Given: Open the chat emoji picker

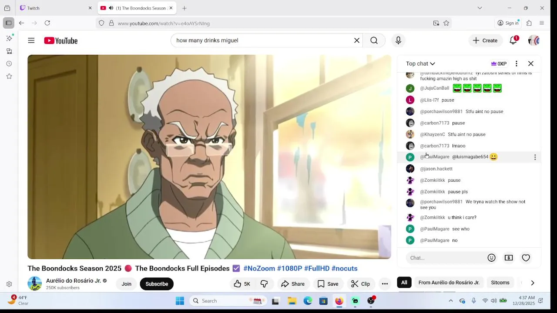Looking at the screenshot, I should click(492, 258).
